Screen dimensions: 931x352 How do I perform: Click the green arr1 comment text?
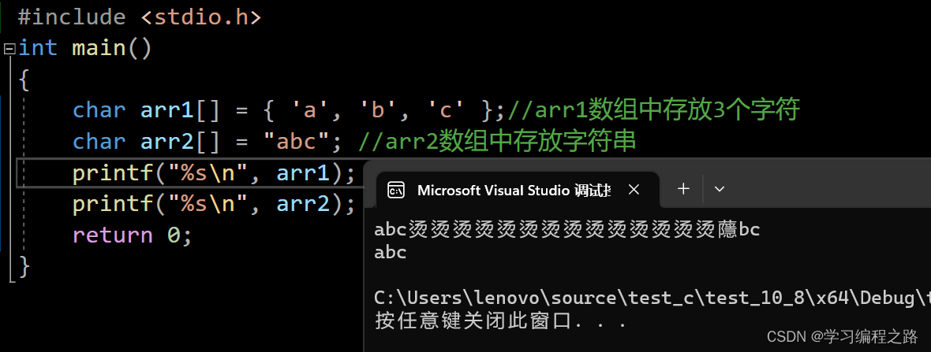tap(654, 109)
